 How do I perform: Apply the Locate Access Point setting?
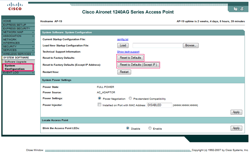[236, 128]
